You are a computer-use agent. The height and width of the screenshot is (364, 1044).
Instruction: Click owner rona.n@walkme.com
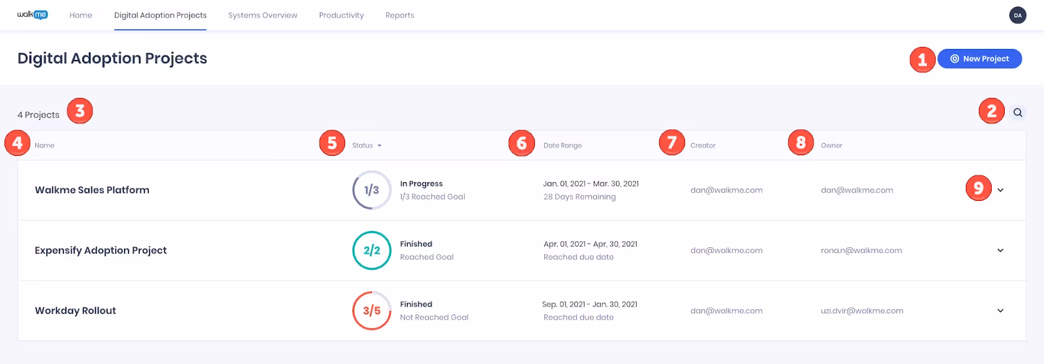(x=861, y=250)
